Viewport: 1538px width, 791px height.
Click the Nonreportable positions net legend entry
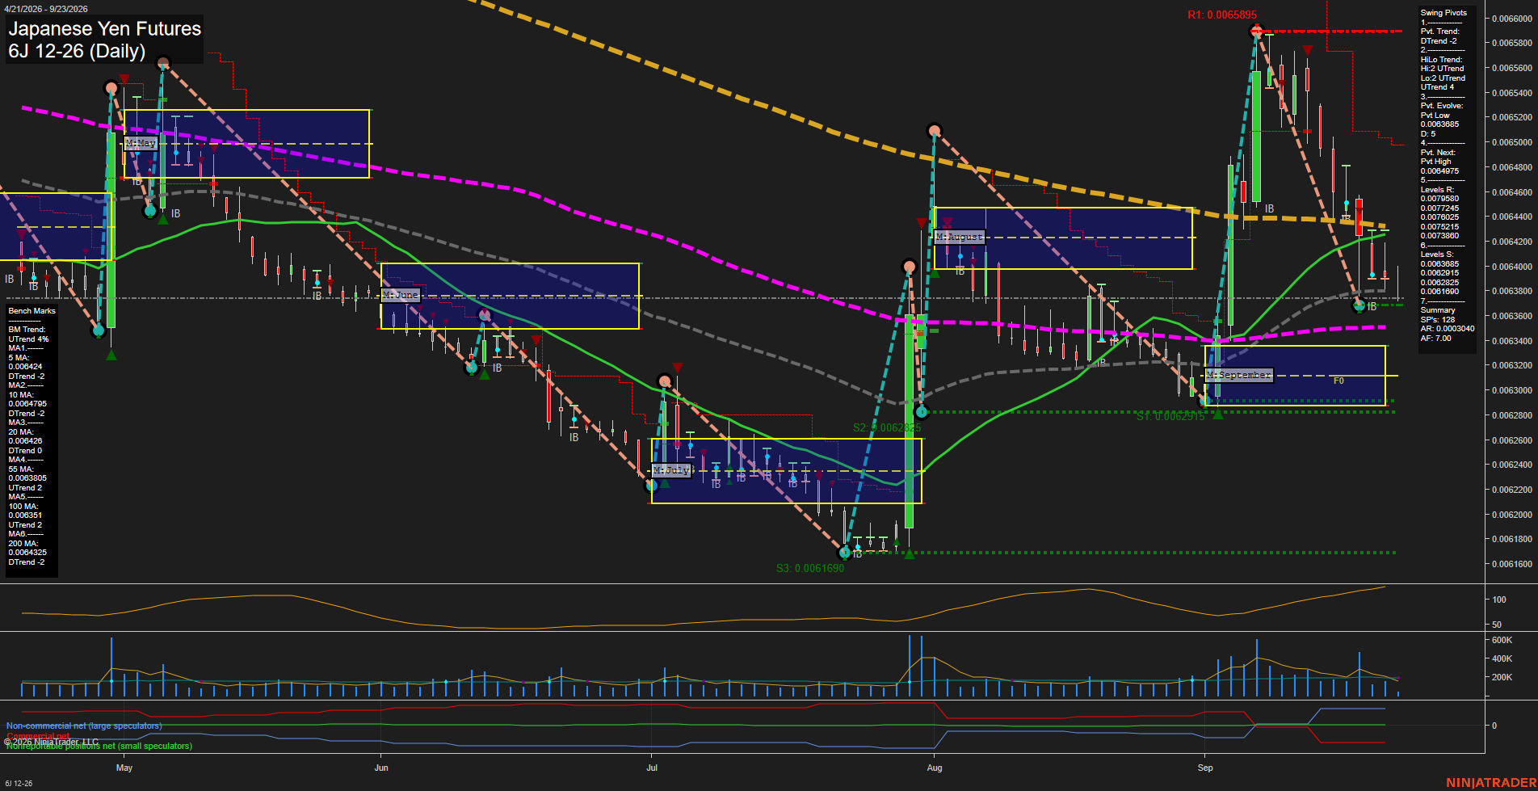tap(99, 746)
